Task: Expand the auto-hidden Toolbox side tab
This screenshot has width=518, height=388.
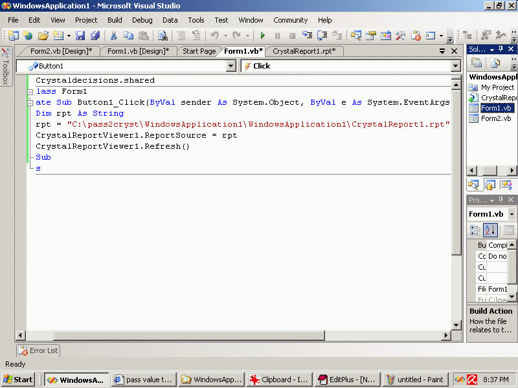Action: (x=6, y=67)
